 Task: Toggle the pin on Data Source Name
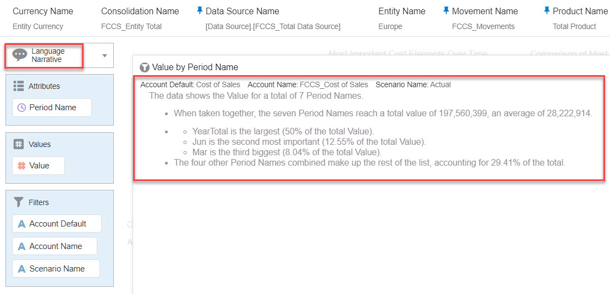[200, 11]
